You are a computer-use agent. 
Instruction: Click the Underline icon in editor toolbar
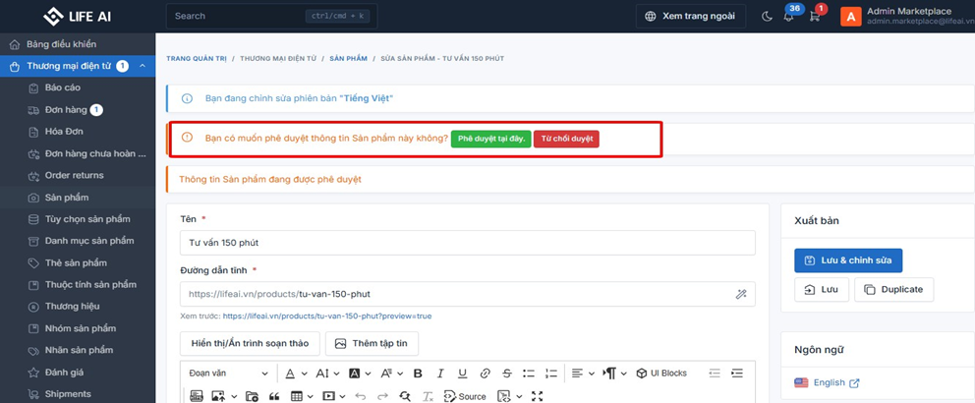(461, 374)
